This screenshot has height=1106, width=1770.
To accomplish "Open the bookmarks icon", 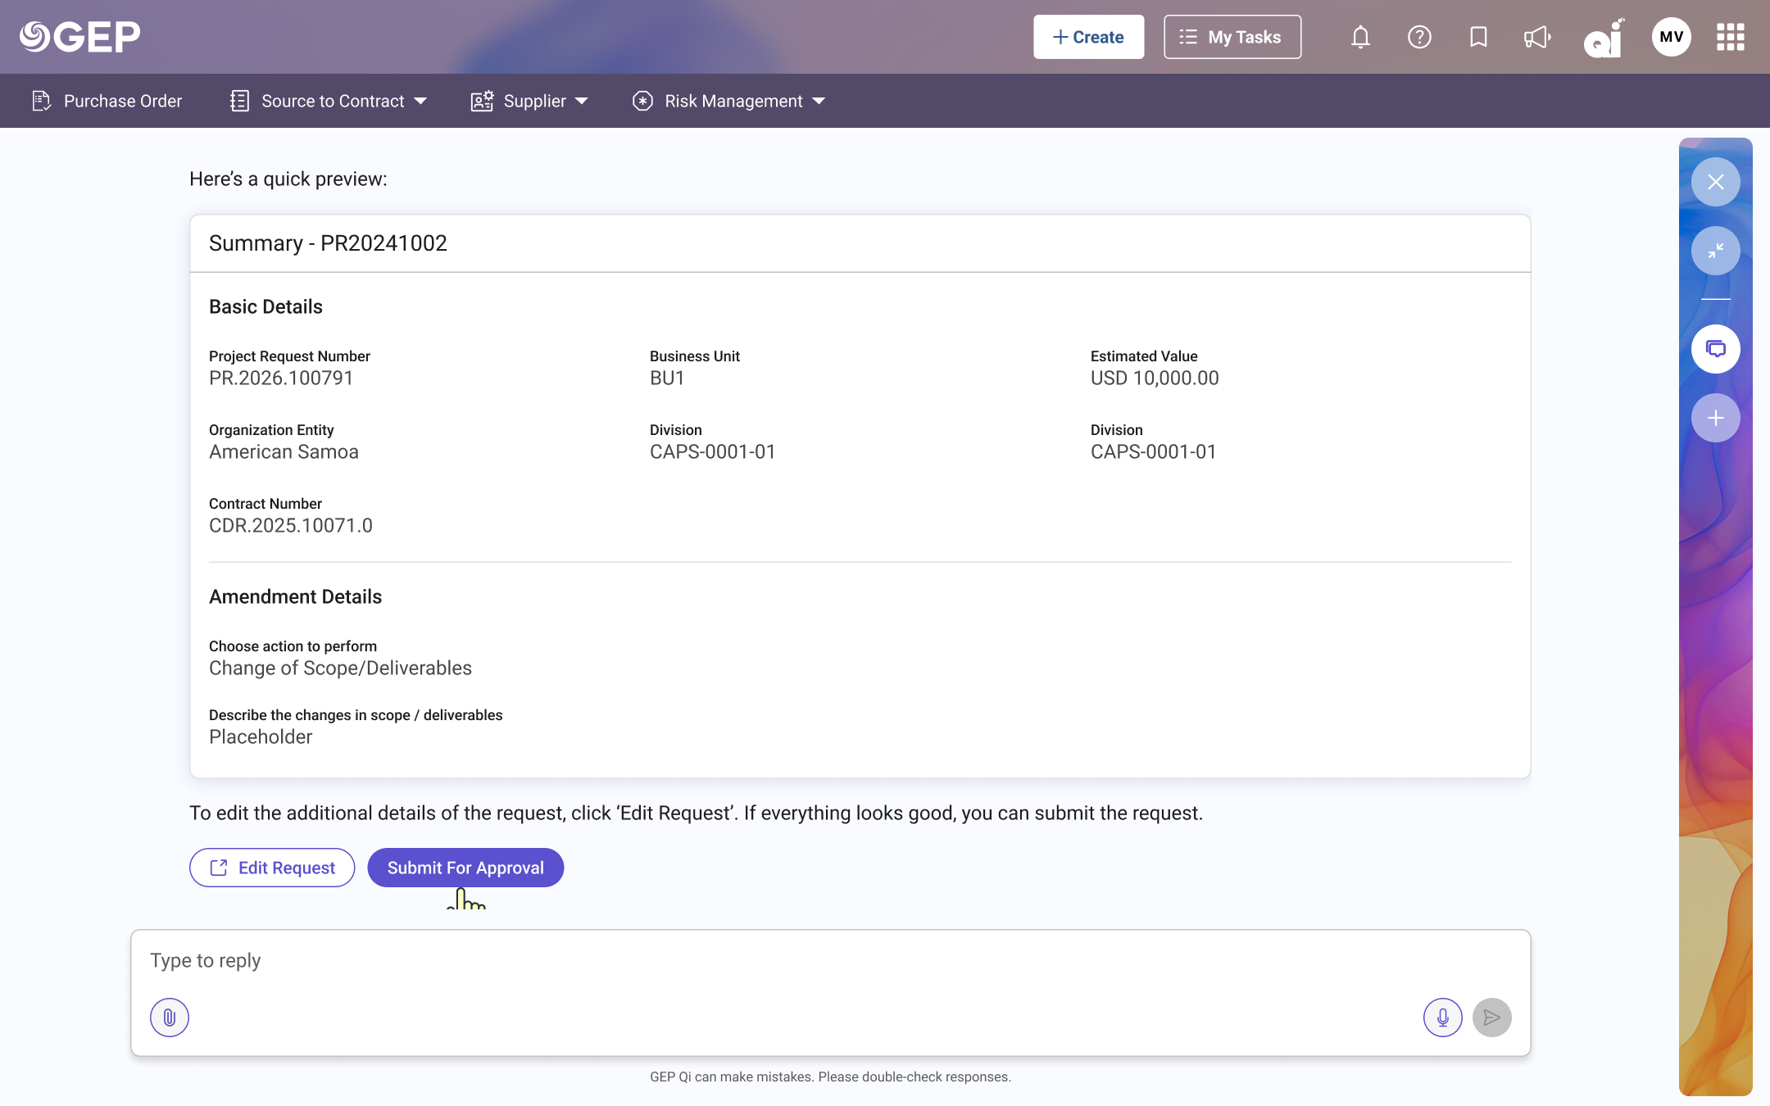I will click(x=1478, y=37).
